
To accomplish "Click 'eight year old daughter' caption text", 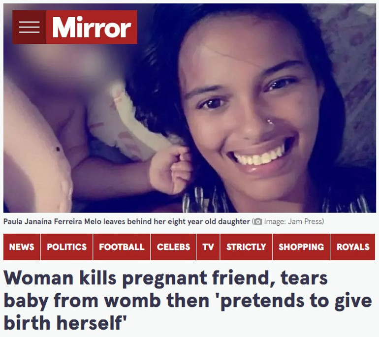I will [x=209, y=221].
